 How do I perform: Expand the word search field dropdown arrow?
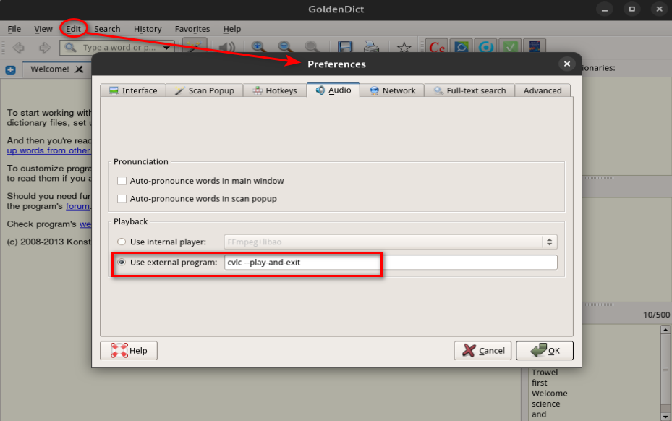[166, 48]
